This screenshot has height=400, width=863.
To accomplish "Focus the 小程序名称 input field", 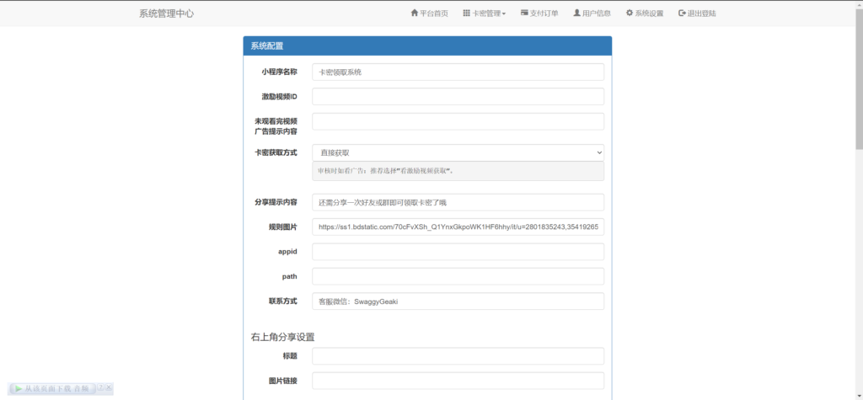I will pyautogui.click(x=458, y=72).
